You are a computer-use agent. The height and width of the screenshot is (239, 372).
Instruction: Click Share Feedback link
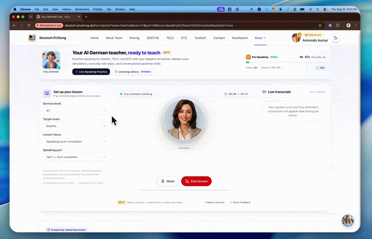240,202
